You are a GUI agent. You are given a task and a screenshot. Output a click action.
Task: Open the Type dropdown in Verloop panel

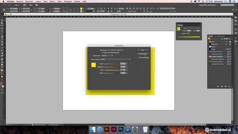(193, 28)
